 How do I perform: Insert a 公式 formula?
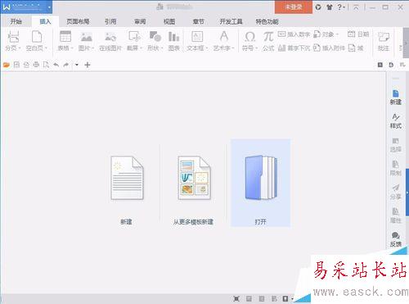[268, 41]
